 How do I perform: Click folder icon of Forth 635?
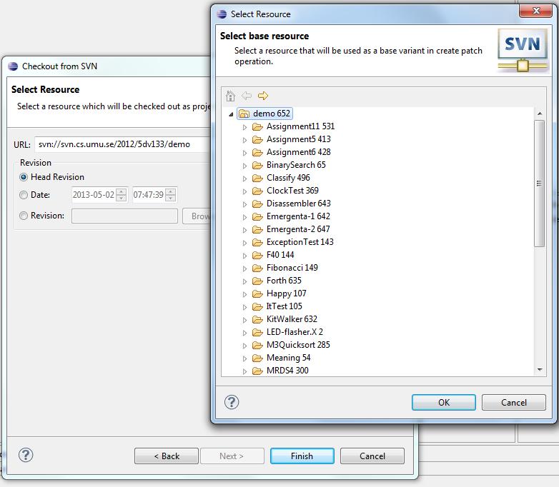coord(257,281)
